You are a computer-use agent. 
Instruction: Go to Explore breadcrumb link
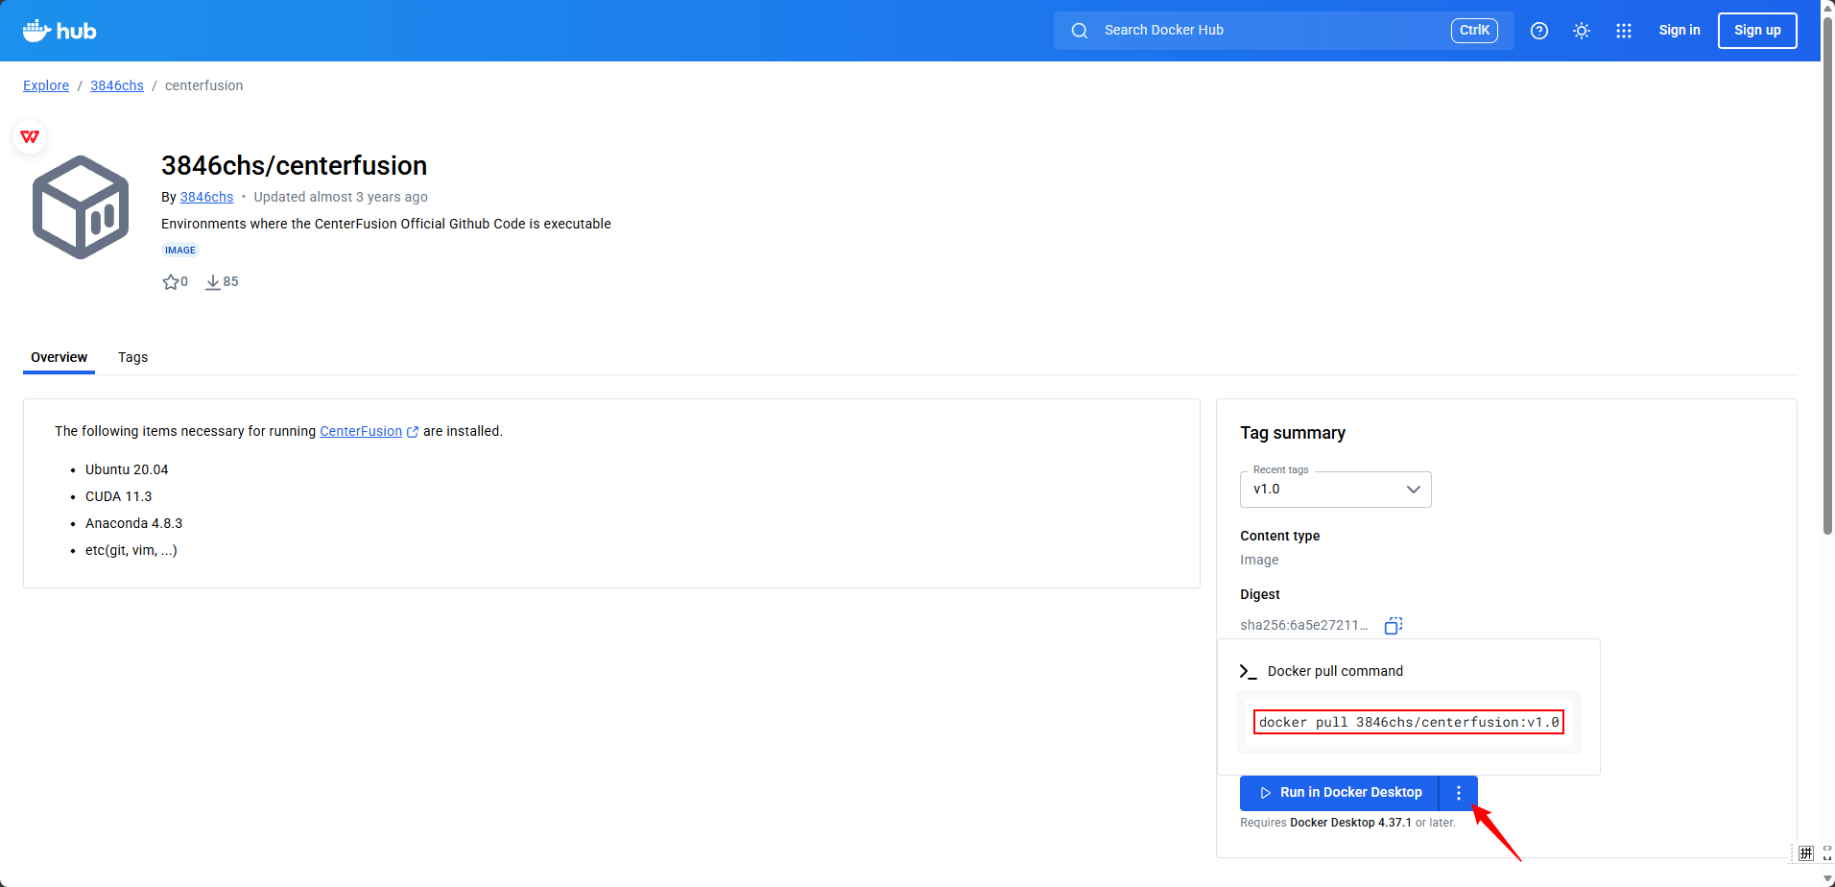point(46,85)
